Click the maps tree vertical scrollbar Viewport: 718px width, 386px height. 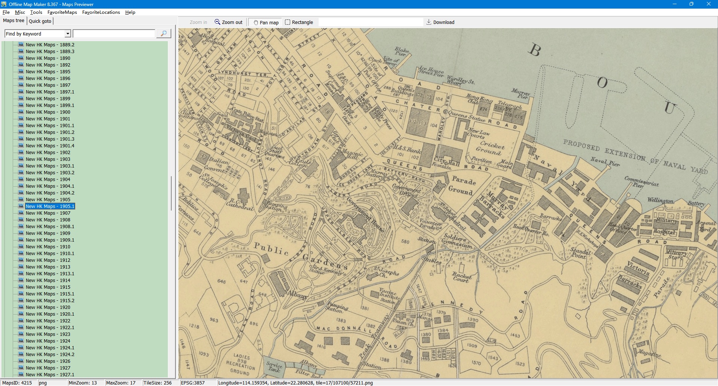[x=171, y=193]
